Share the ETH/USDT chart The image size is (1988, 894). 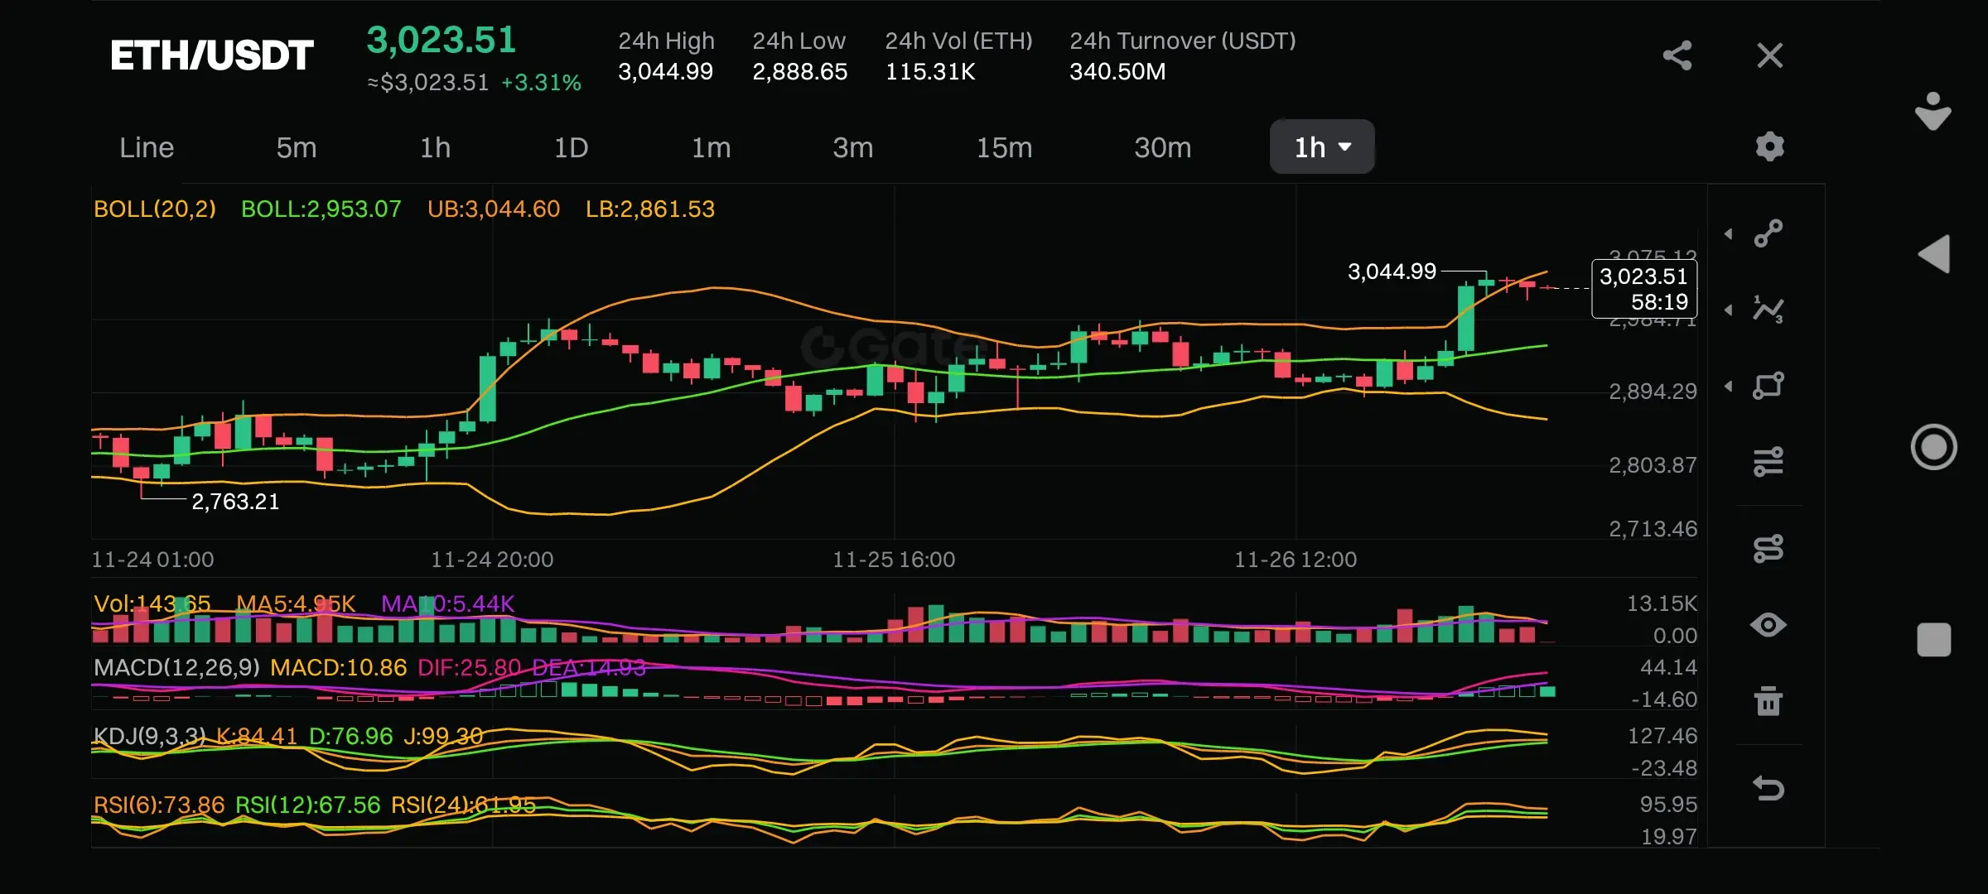(1677, 55)
